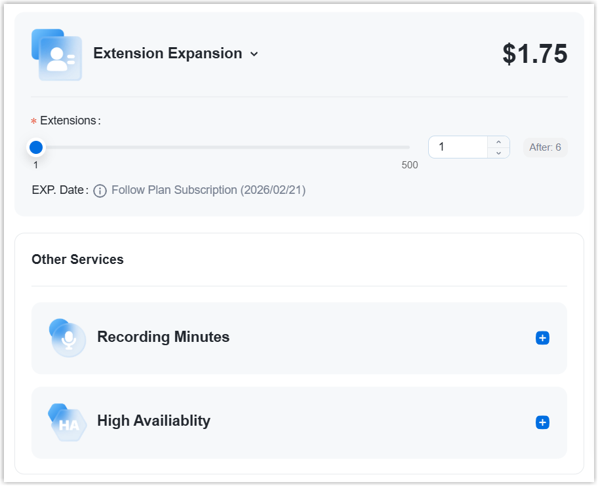The image size is (598, 486).
Task: Add the High Availiablity service with plus
Action: pos(542,422)
